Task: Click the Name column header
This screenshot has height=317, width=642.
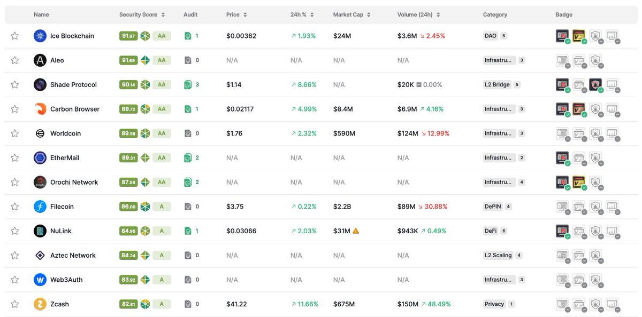Action: click(41, 15)
